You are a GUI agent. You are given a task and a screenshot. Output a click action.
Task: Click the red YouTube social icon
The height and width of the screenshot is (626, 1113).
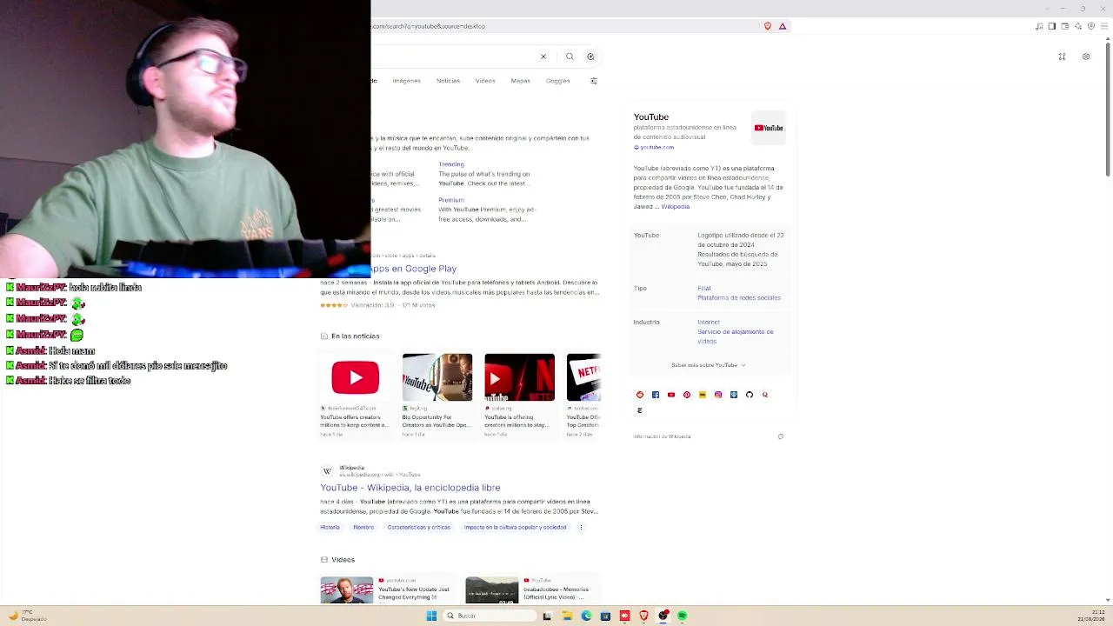click(x=671, y=395)
